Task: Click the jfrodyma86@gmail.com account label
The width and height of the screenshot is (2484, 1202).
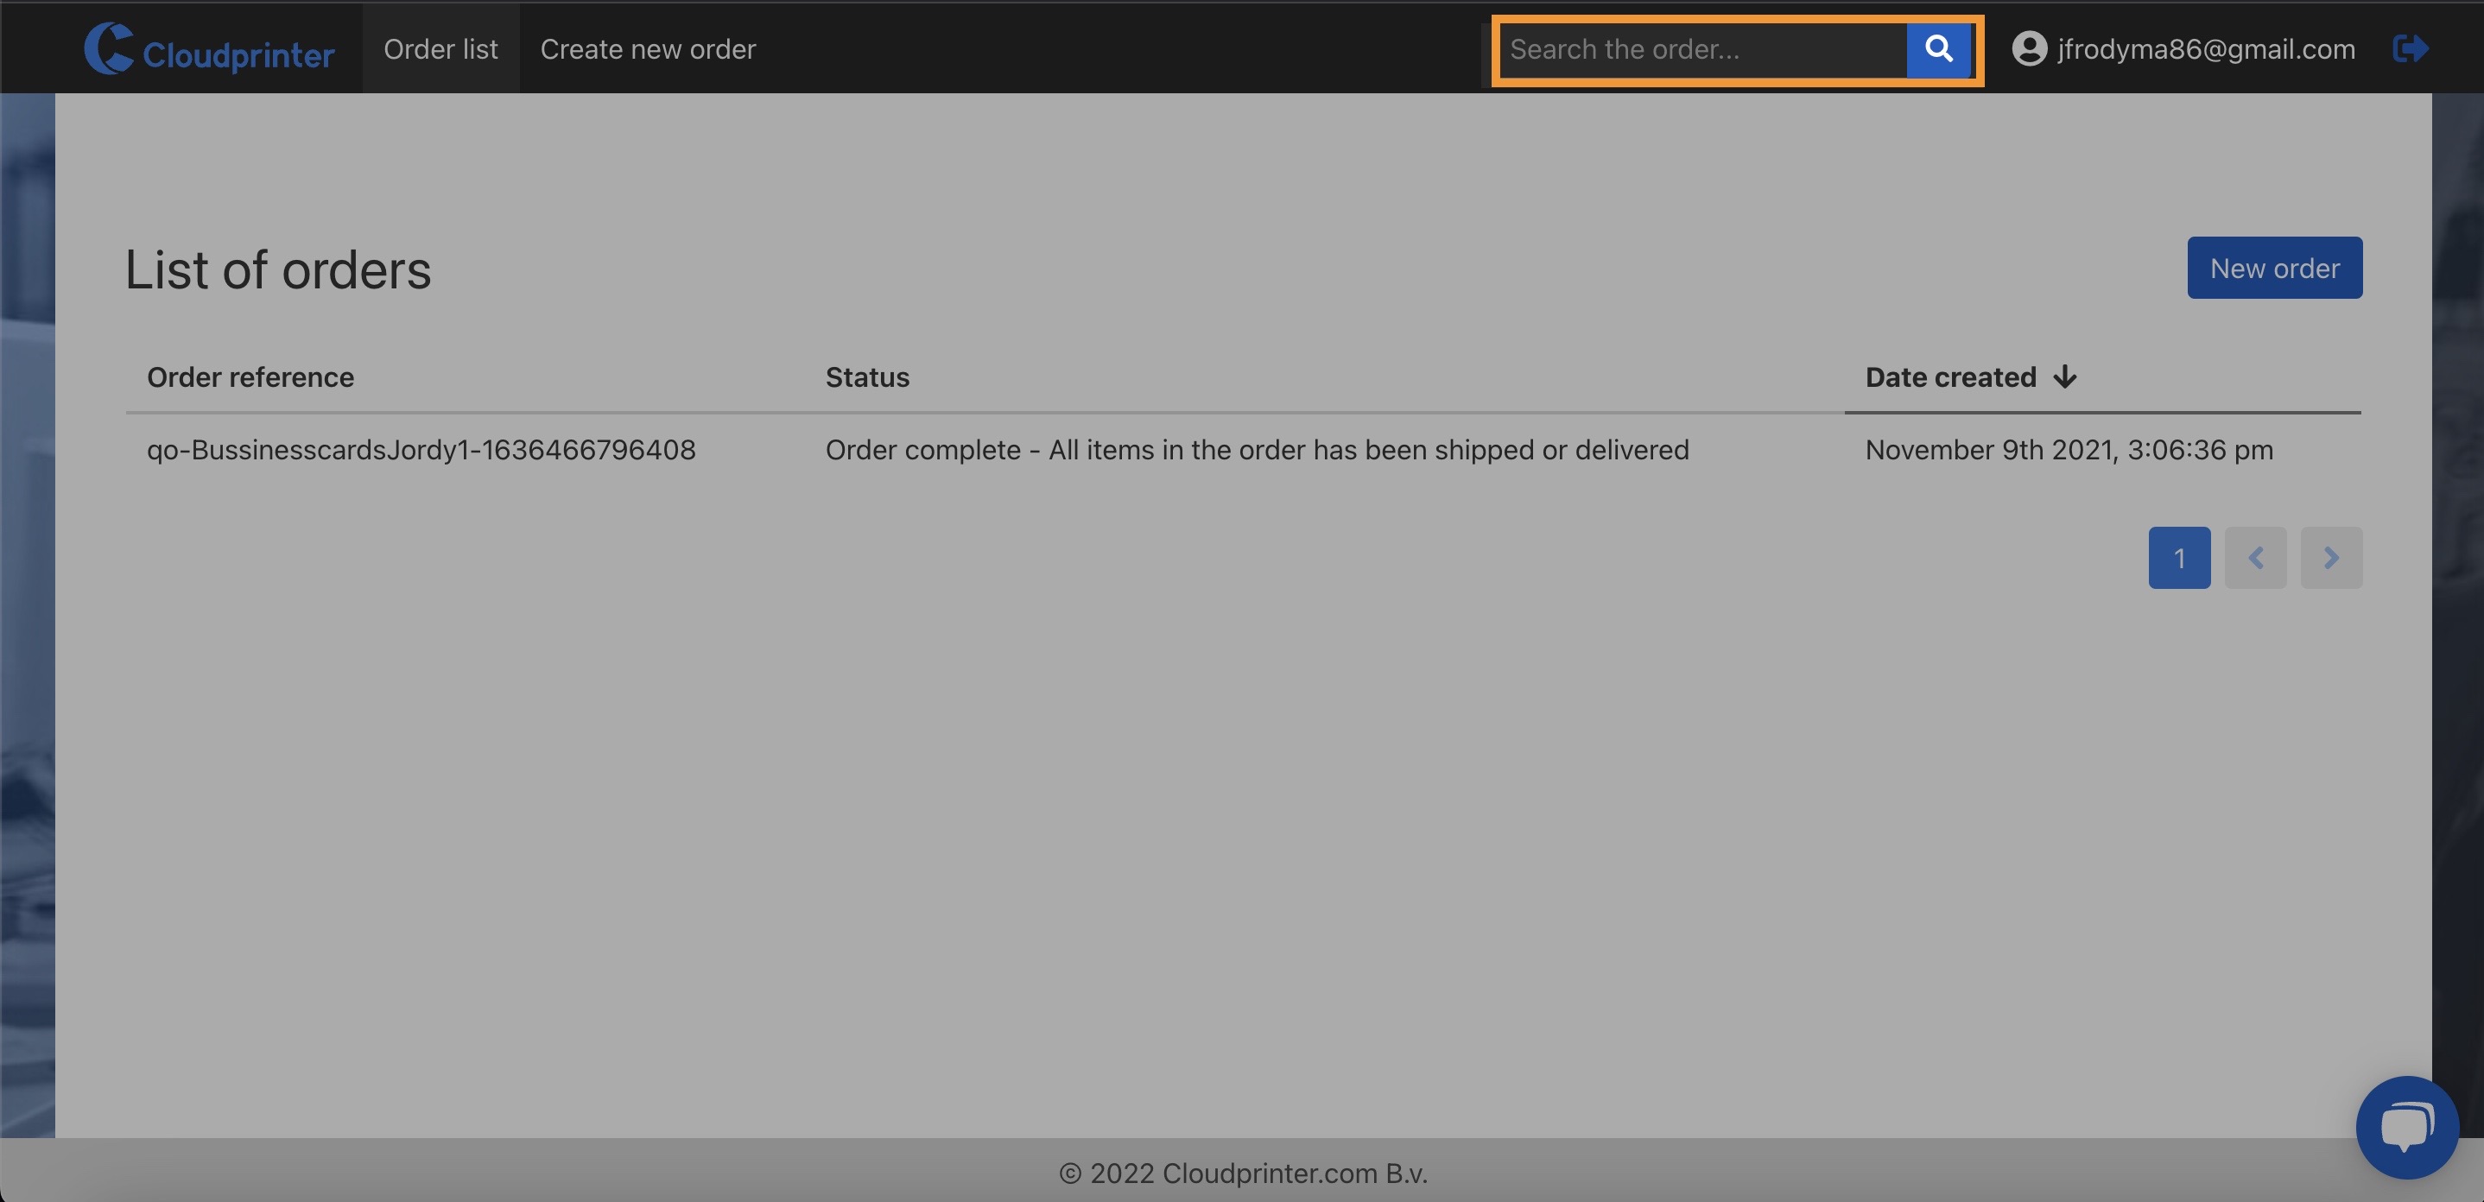Action: point(2205,49)
